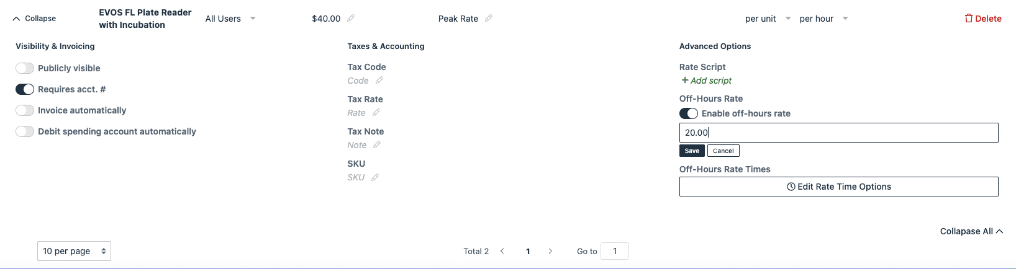Change the 10 per page selector
The image size is (1016, 269).
point(74,251)
